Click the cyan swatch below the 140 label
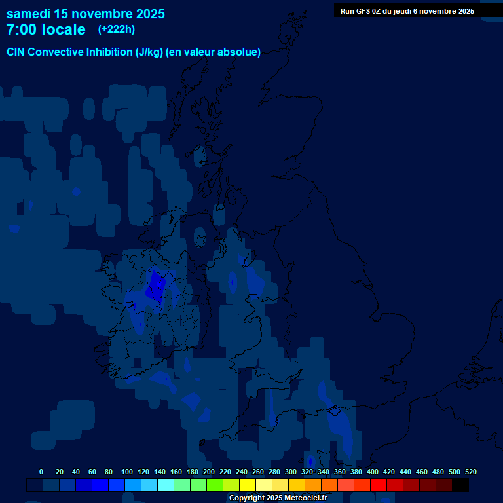The image size is (503, 503). pyautogui.click(x=165, y=485)
